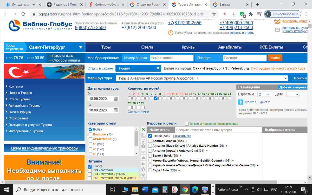Click 'Номер заявки' input field
The height and width of the screenshot is (195, 312).
172,58
